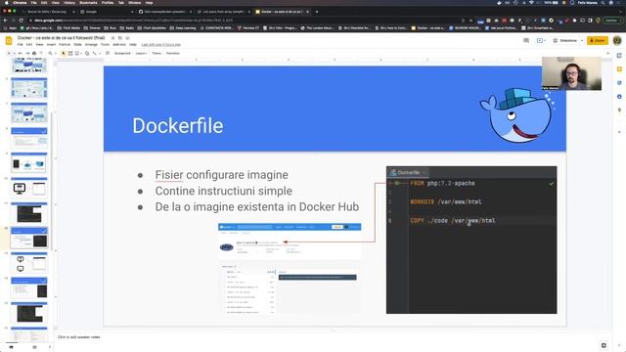626x352 pixels.
Task: Click the print icon in Slides toolbar
Action: pyautogui.click(x=34, y=53)
